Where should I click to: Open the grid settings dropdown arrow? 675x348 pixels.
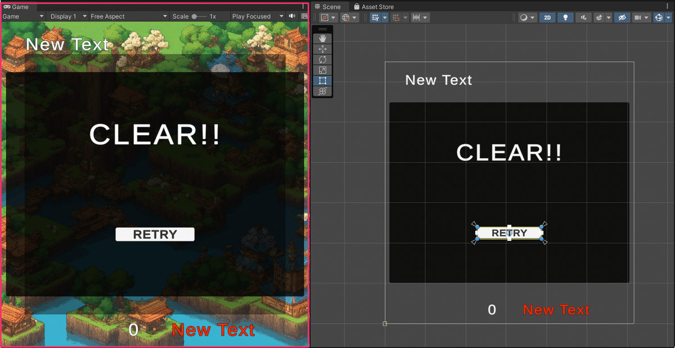pos(385,17)
